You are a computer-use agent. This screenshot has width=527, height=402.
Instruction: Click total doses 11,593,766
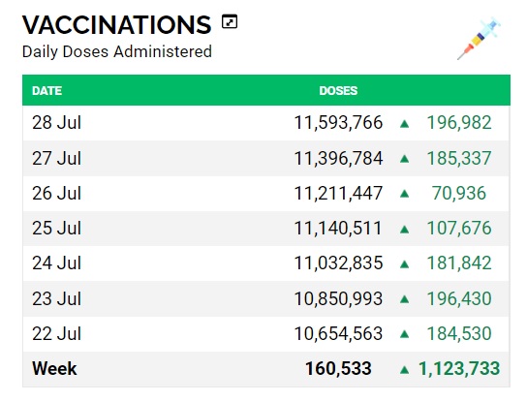coord(338,122)
